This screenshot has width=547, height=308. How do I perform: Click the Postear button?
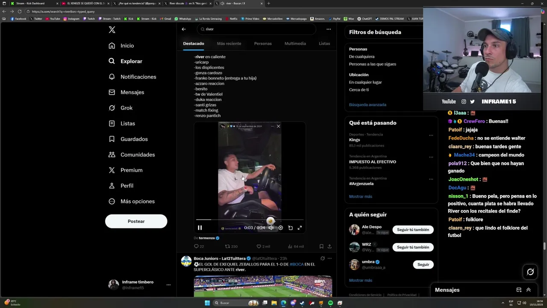click(136, 221)
